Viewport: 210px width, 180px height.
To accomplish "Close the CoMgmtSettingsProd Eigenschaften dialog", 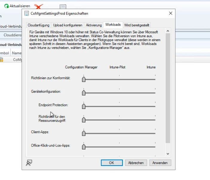I will coord(171,13).
